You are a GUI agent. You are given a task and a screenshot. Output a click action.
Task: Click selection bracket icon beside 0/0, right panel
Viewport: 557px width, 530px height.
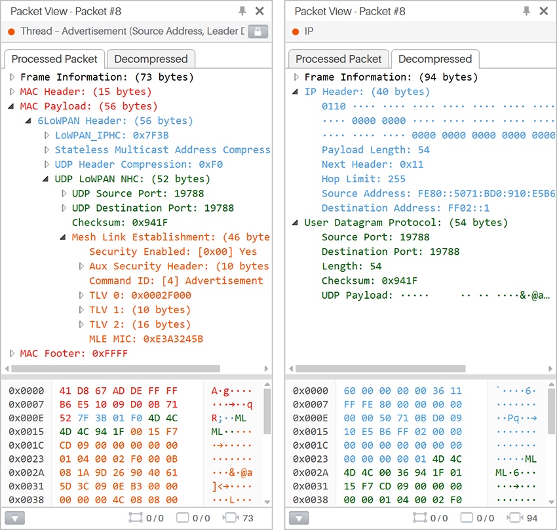pyautogui.click(x=419, y=518)
